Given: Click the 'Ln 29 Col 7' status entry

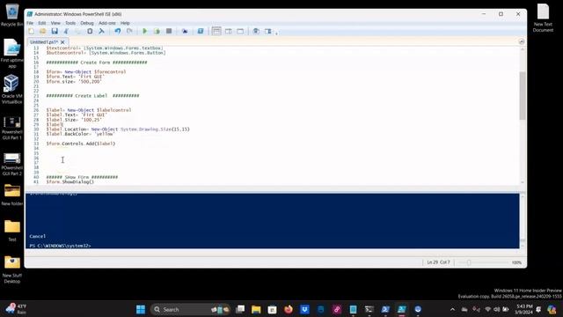Looking at the screenshot, I should coord(438,262).
